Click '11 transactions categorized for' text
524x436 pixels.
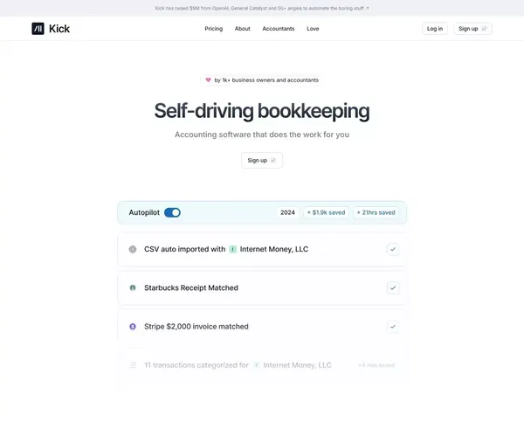pyautogui.click(x=196, y=365)
